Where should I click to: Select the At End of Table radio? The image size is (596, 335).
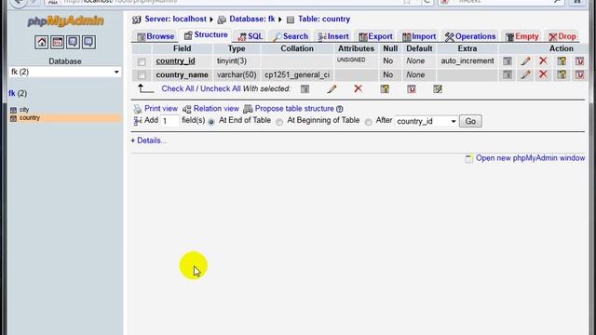[x=211, y=122]
